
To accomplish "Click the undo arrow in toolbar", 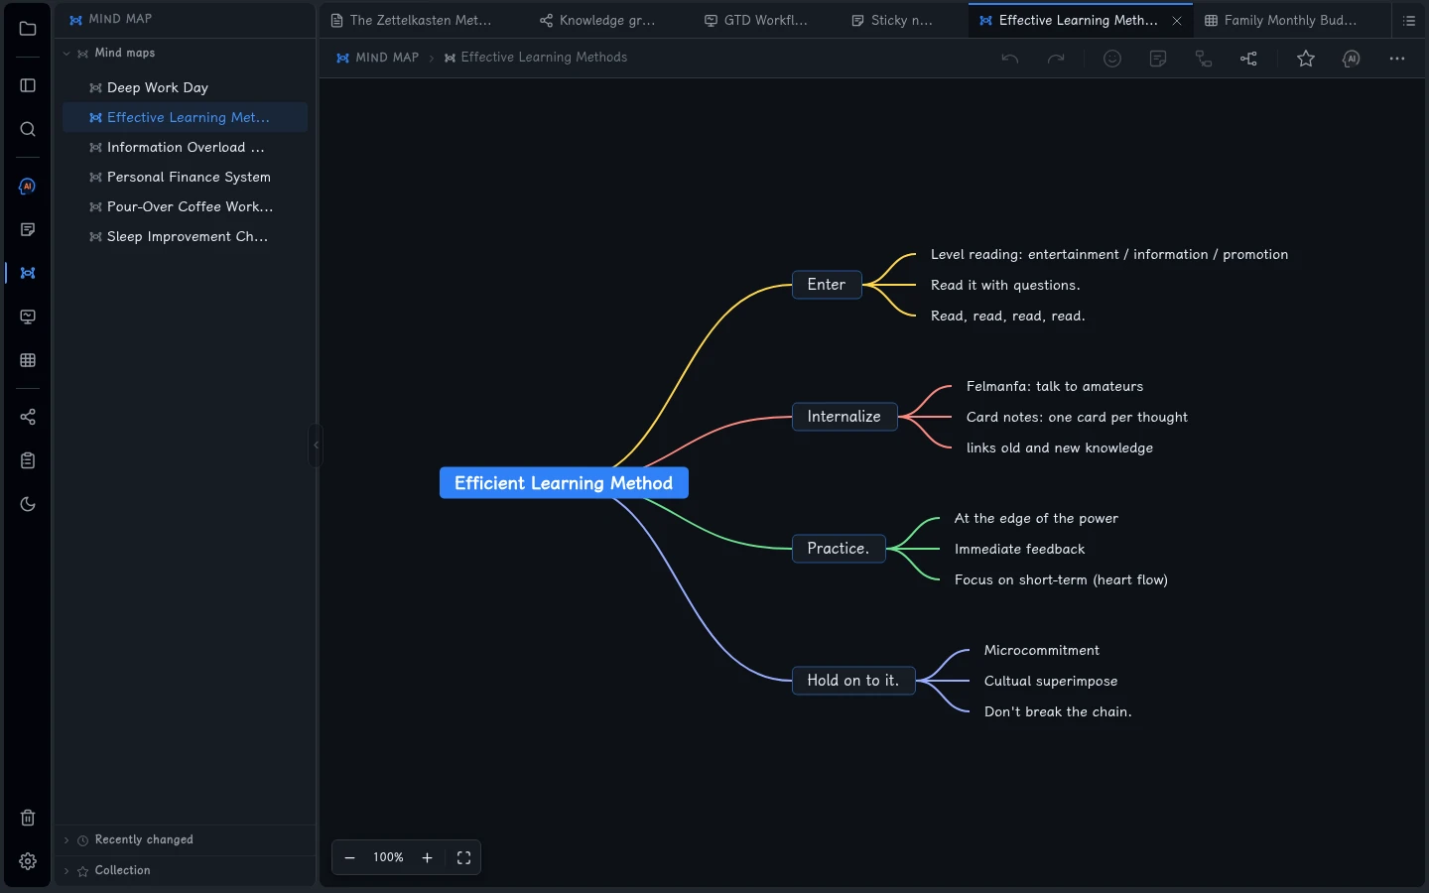I will point(1010,59).
